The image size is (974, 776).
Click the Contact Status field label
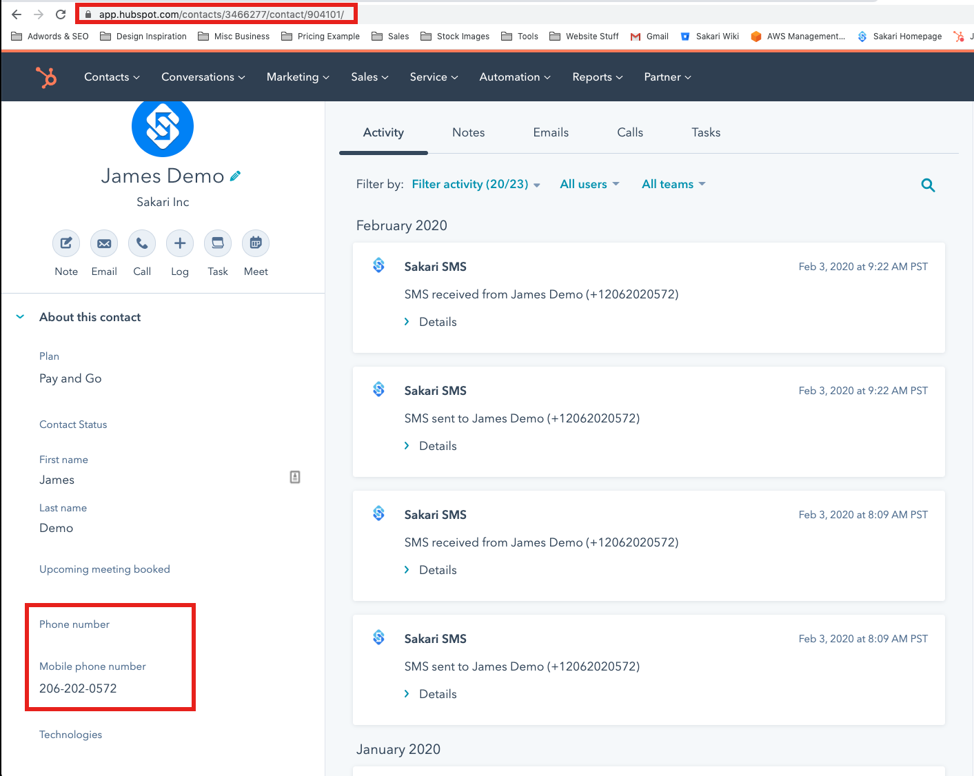pyautogui.click(x=73, y=425)
